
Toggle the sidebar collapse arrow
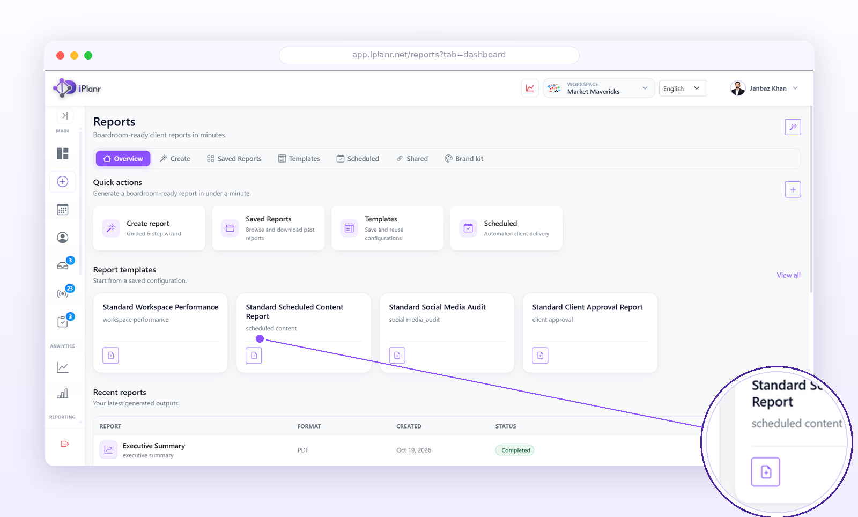point(64,115)
